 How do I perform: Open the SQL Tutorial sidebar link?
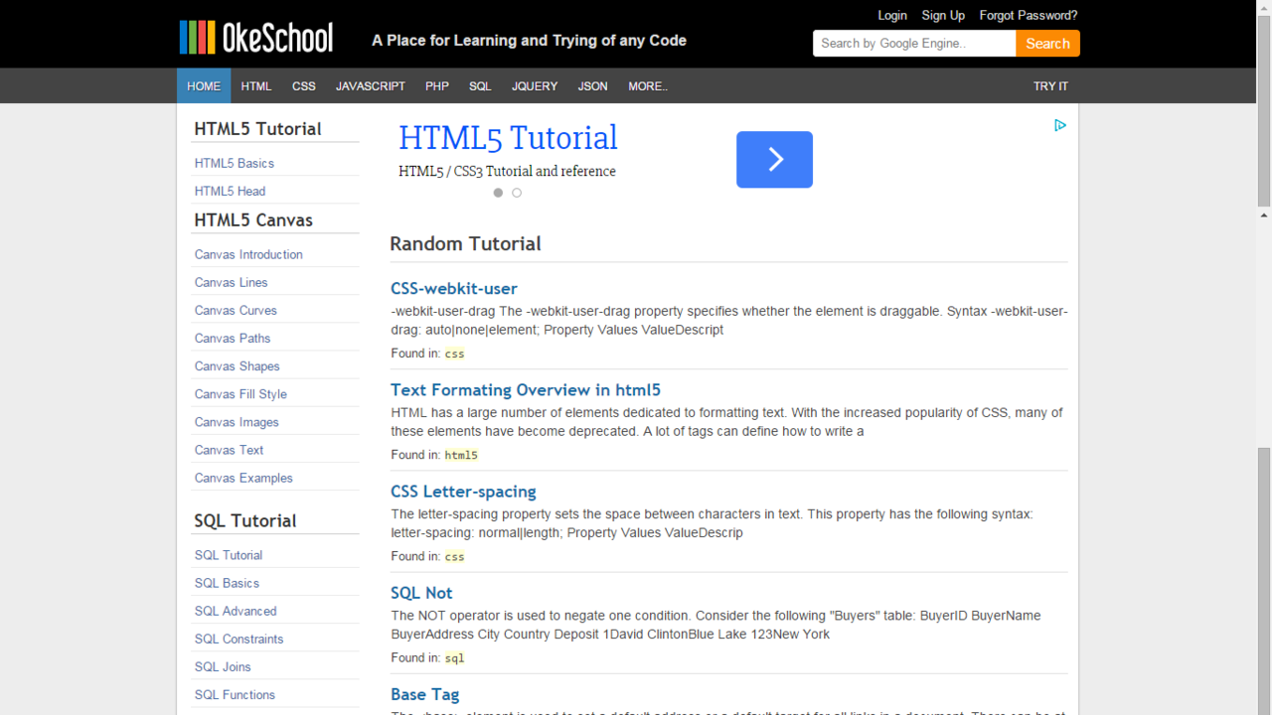[229, 555]
